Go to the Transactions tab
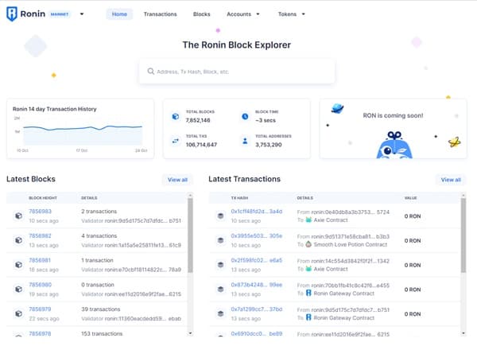The height and width of the screenshot is (350, 477). point(160,14)
